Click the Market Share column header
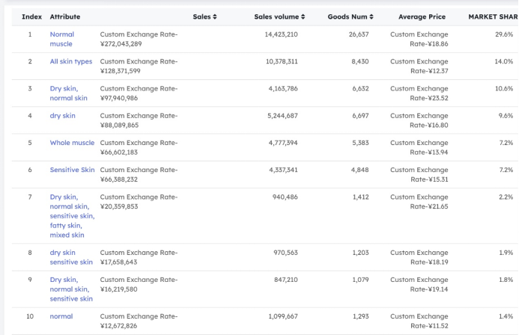 click(493, 16)
